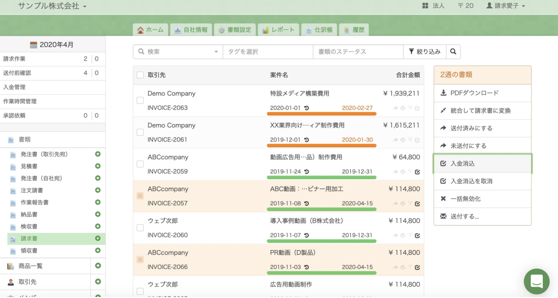Viewport: 558px width, 298px height.
Task: Click plus icon next to 領収書
Action: pos(98,250)
